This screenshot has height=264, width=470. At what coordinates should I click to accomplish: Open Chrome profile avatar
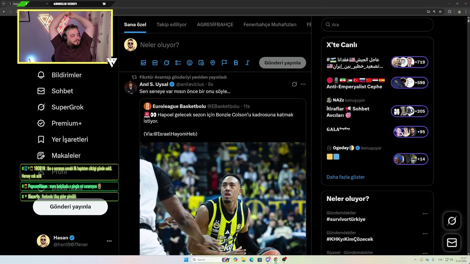point(459,11)
